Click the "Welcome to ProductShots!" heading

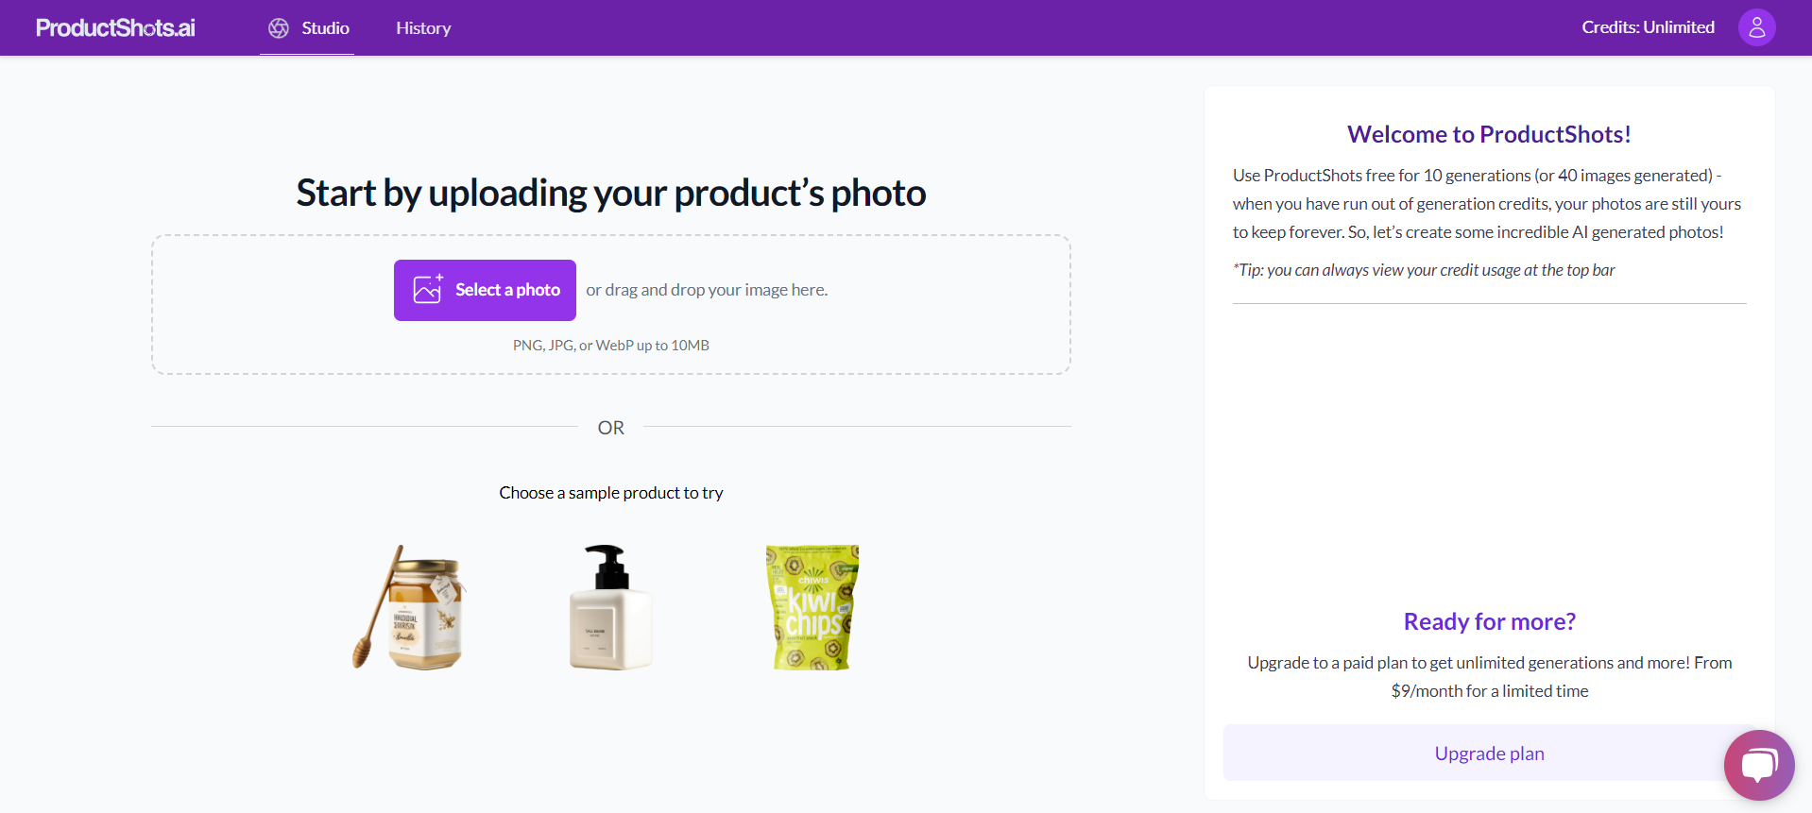pyautogui.click(x=1489, y=134)
